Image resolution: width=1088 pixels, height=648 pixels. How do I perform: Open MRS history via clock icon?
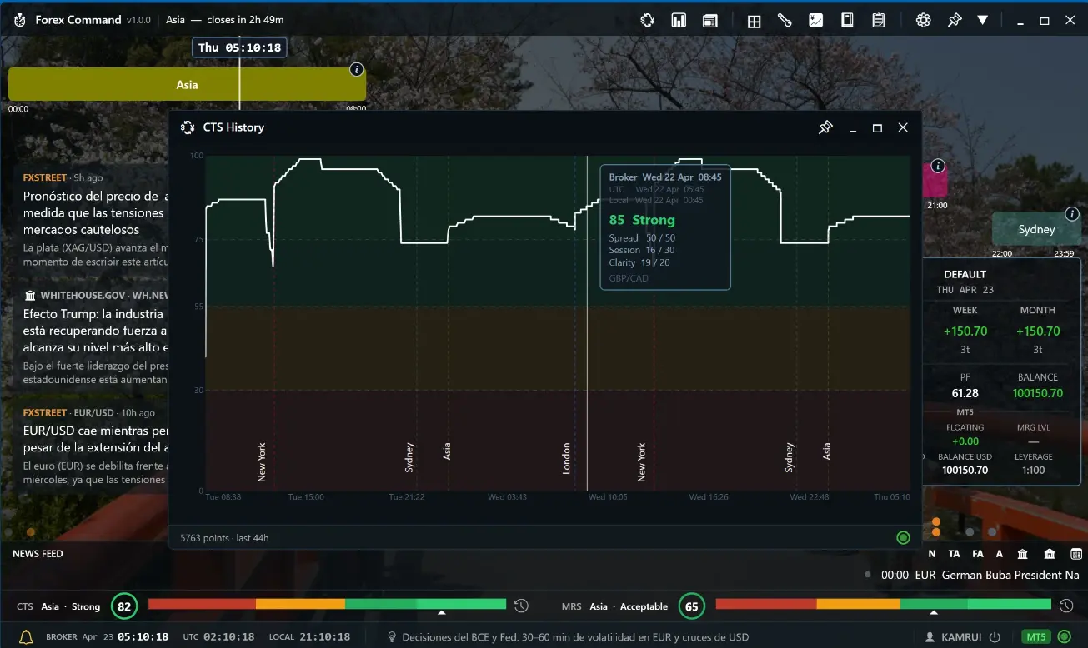(x=1065, y=606)
